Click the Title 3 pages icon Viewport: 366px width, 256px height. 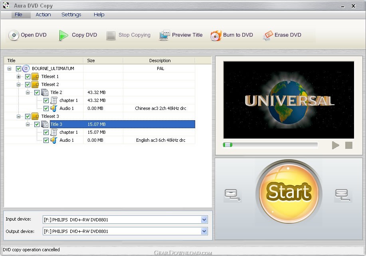(x=45, y=124)
